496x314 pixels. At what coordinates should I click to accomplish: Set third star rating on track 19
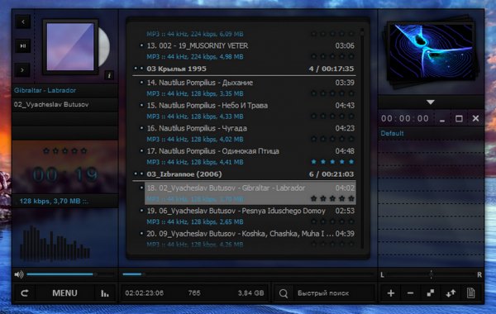332,221
